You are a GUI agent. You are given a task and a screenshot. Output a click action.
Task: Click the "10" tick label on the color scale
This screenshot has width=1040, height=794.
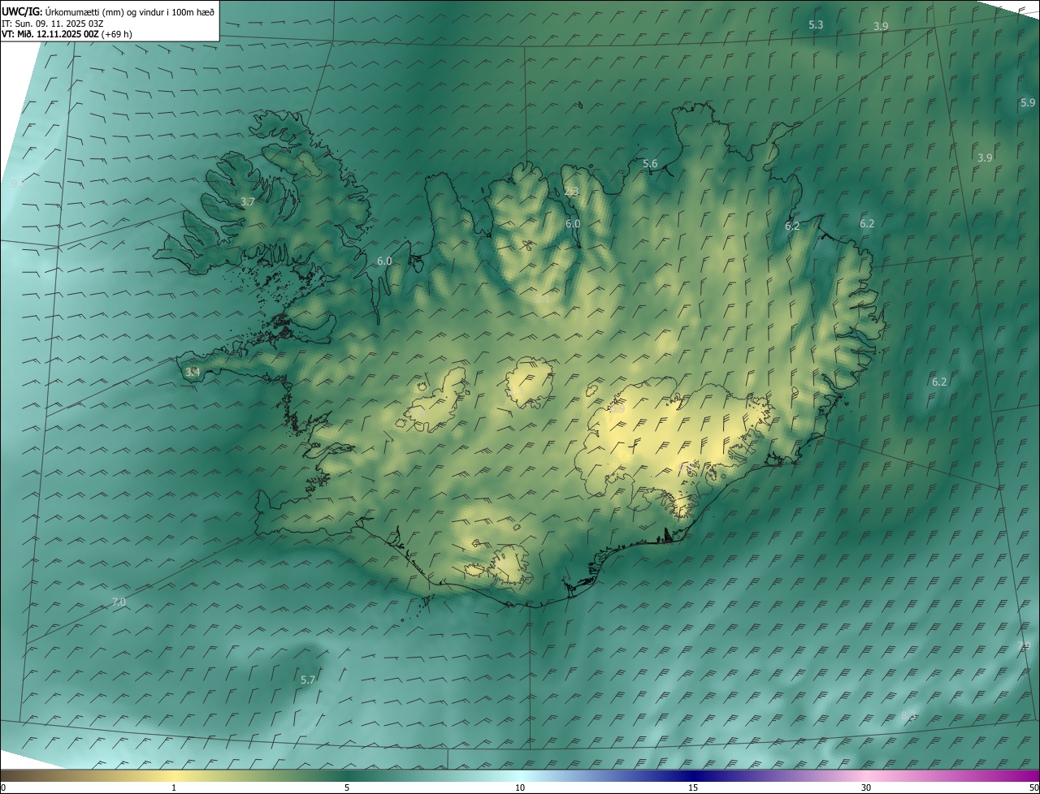[x=520, y=788]
